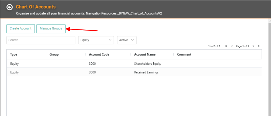Sort by the Comment column header
271x116 pixels.
(x=184, y=54)
